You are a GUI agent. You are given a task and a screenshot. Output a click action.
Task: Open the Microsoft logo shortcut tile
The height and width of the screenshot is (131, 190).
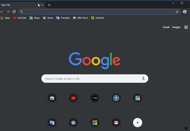click(x=95, y=123)
